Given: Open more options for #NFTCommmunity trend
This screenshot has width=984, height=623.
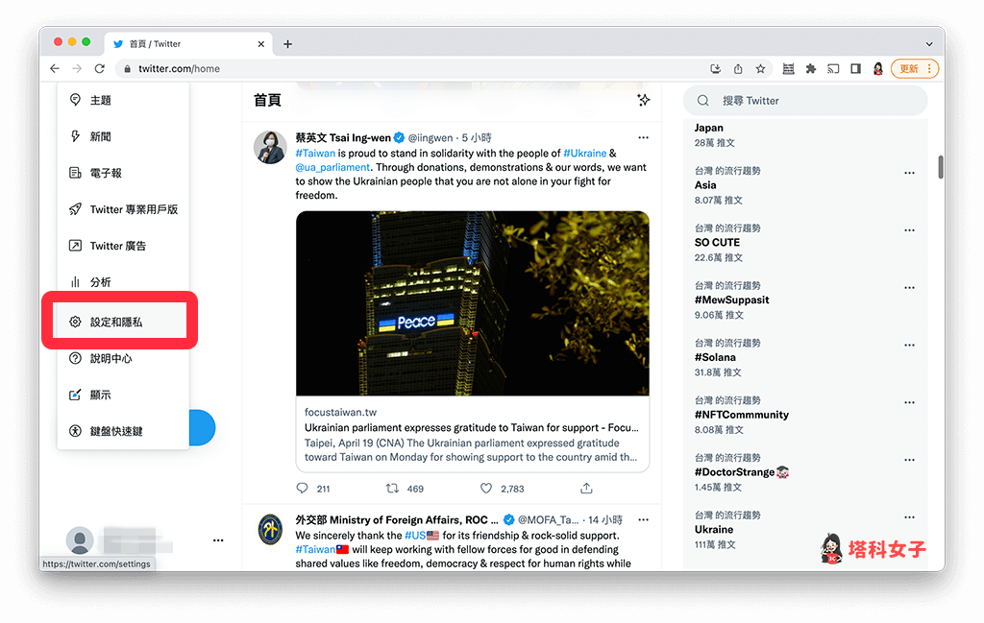Looking at the screenshot, I should (909, 402).
